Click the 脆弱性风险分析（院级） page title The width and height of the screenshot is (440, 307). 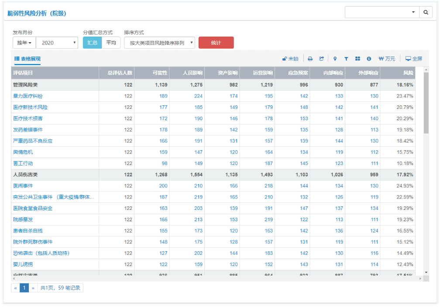tap(37, 13)
